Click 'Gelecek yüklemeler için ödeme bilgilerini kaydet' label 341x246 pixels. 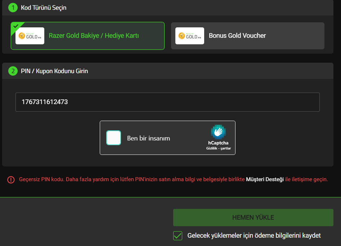[254, 236]
